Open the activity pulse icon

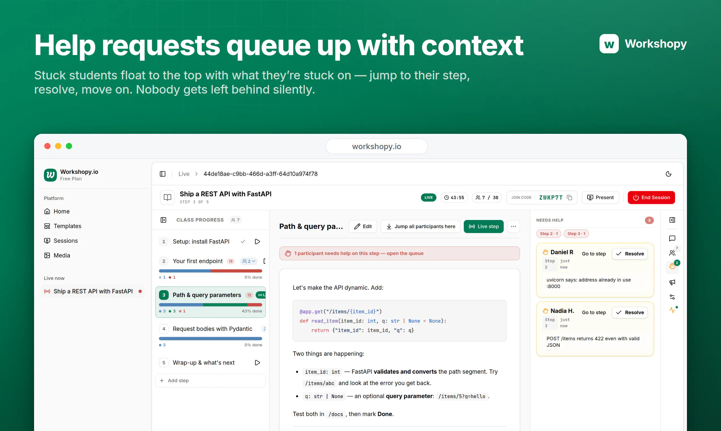(x=672, y=310)
